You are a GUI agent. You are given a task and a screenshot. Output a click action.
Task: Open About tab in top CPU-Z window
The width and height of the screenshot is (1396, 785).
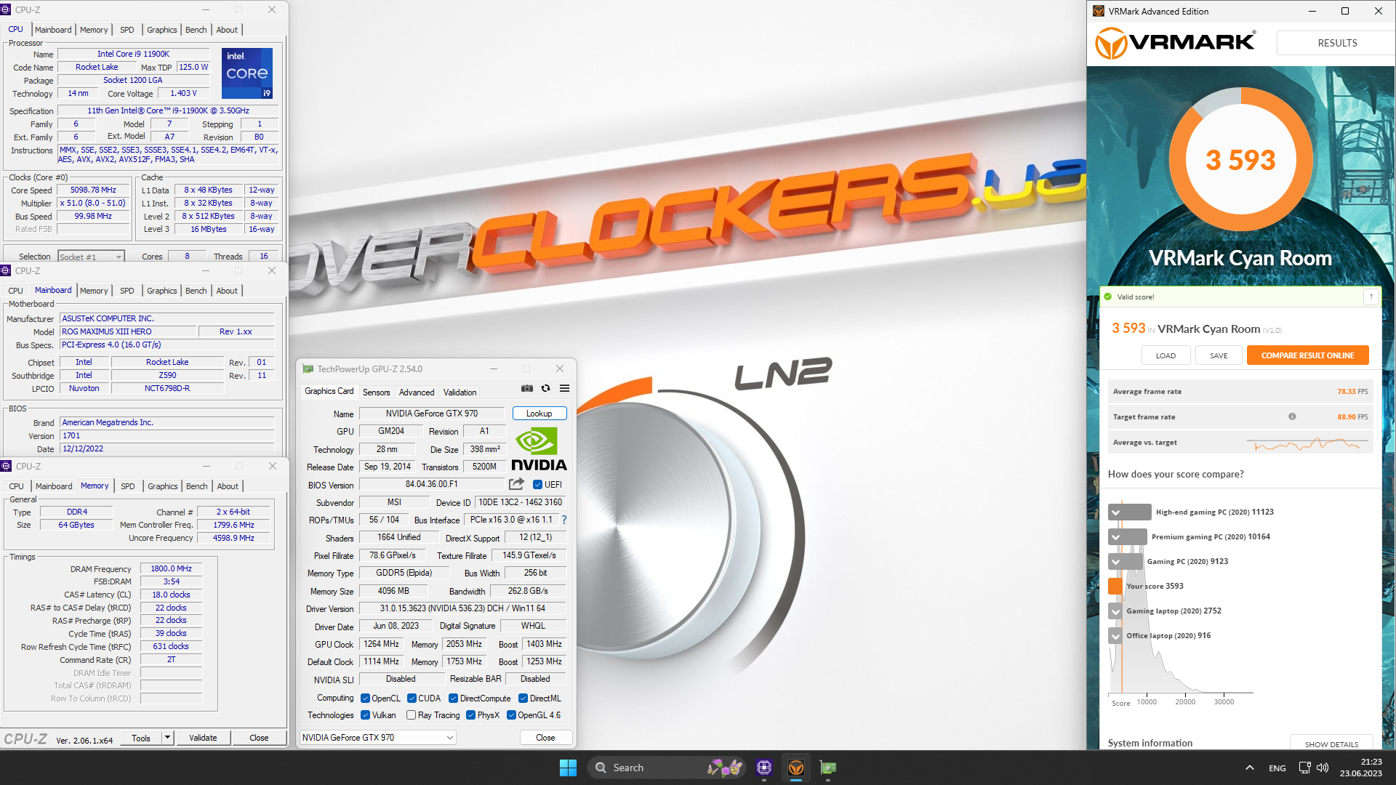(228, 30)
